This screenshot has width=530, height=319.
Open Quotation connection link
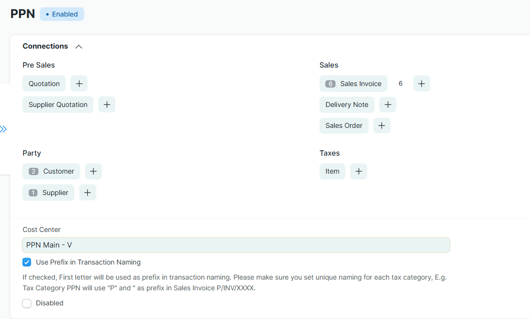click(44, 84)
